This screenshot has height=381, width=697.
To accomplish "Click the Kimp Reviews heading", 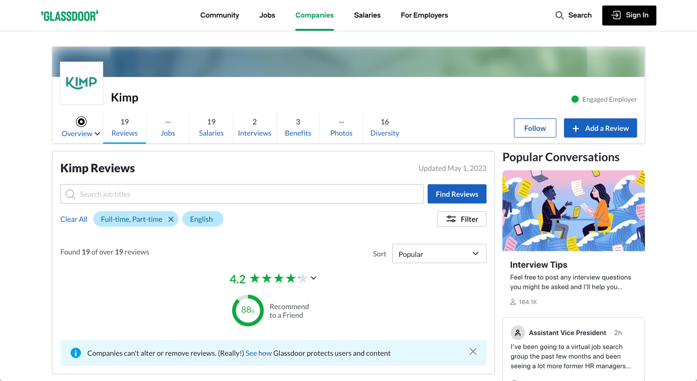I will [x=98, y=168].
